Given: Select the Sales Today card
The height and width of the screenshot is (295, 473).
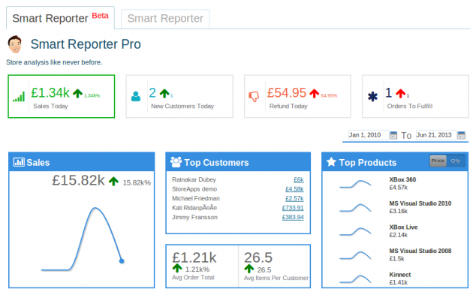Looking at the screenshot, I should [62, 96].
